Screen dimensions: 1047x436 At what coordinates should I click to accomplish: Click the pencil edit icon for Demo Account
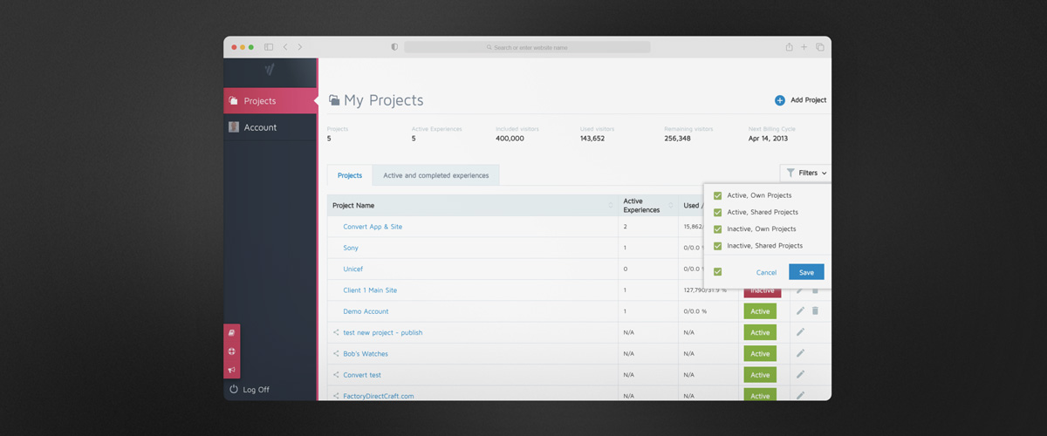[800, 311]
